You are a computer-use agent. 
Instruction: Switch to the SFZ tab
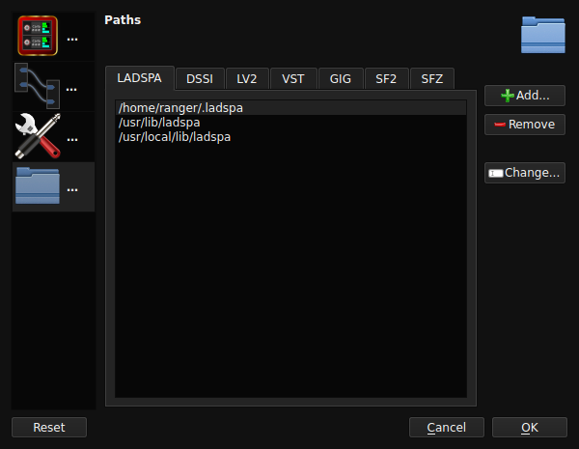click(432, 79)
